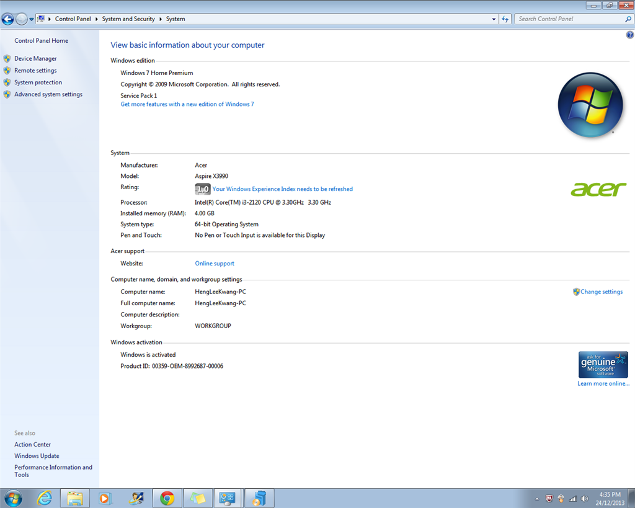The height and width of the screenshot is (508, 635).
Task: Click the Aspire X3990 model value
Action: (x=211, y=176)
